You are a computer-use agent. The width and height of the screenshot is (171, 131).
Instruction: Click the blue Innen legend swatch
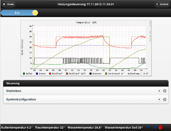click(x=37, y=74)
